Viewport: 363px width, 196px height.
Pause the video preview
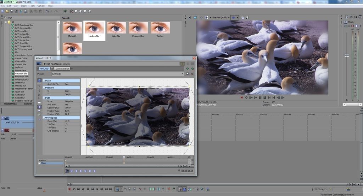coord(260,97)
